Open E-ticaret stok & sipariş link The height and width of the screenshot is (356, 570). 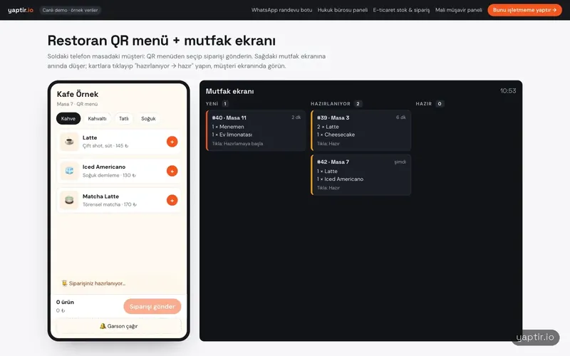coord(401,10)
